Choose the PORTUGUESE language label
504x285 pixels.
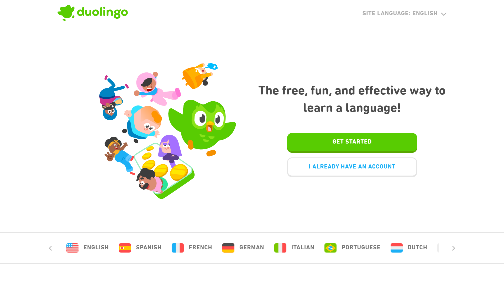coord(361,247)
